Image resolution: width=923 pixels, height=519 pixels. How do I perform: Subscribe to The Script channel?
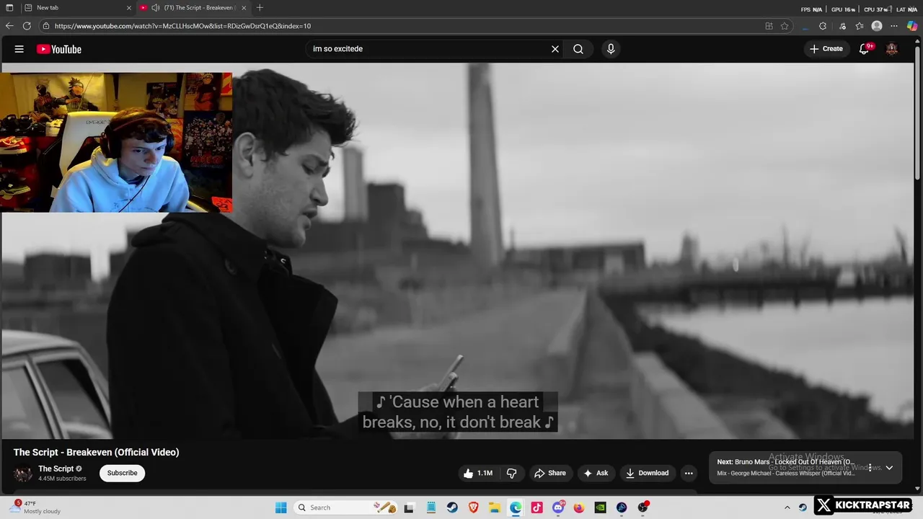(122, 473)
